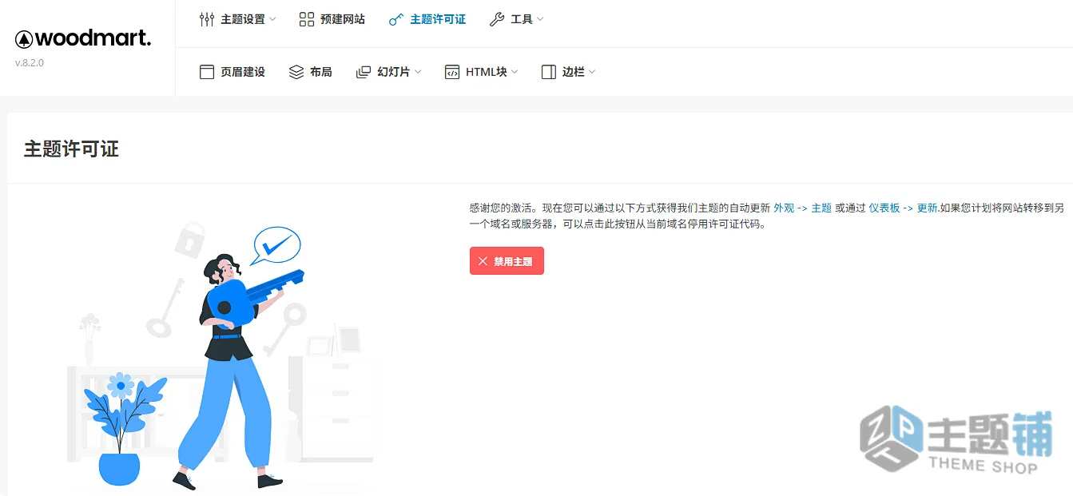This screenshot has width=1073, height=496.
Task: Expand the HTML块 dropdown chevron
Action: pos(515,72)
